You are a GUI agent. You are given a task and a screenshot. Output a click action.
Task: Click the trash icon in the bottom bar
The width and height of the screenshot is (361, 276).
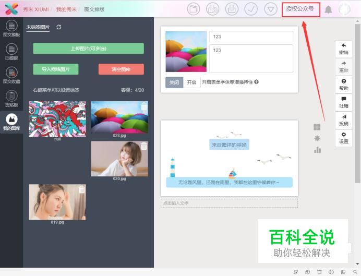319,272
